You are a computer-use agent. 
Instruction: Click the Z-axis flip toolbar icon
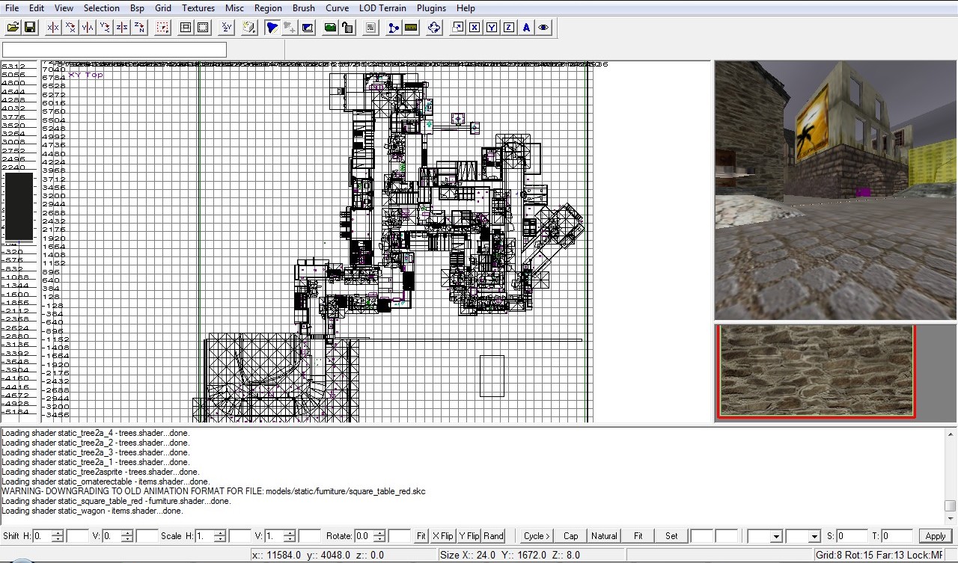[x=122, y=28]
